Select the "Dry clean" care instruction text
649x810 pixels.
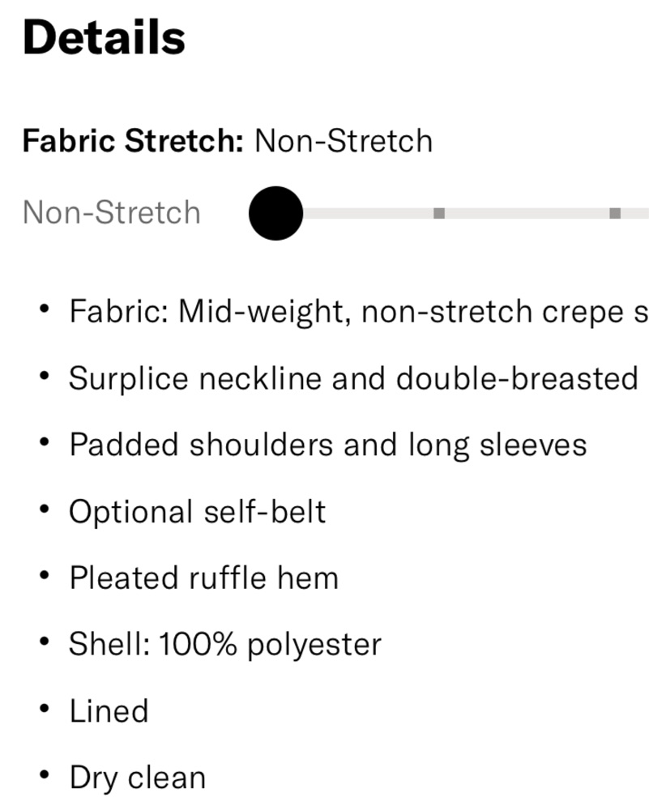tap(137, 778)
